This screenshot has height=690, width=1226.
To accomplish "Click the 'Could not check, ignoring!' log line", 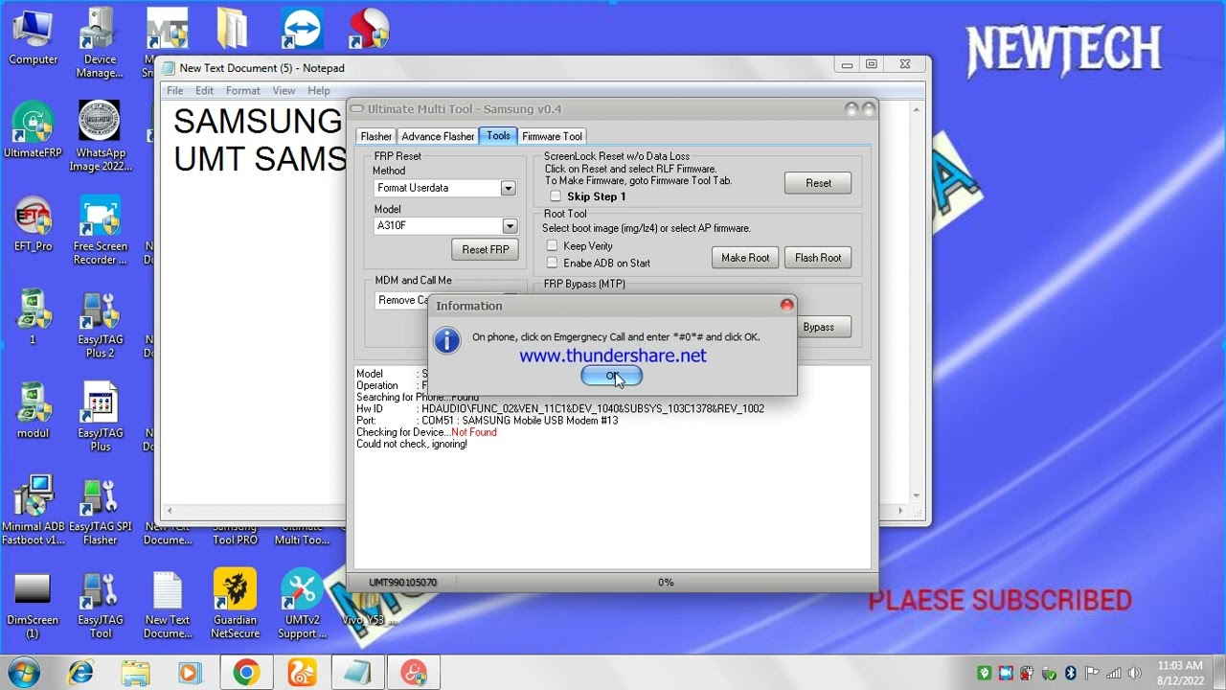I will (x=412, y=445).
